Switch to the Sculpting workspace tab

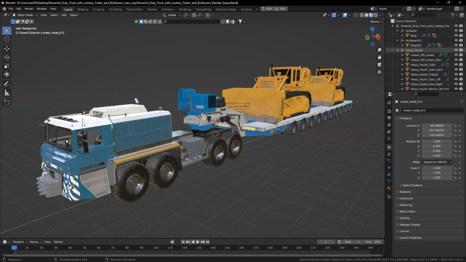click(98, 9)
